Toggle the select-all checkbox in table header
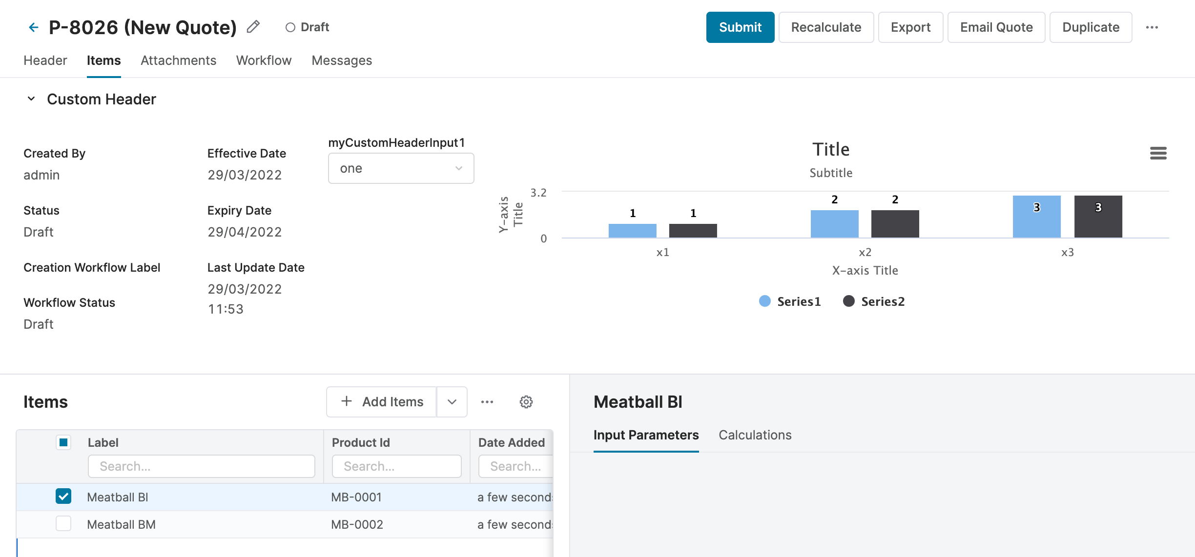This screenshot has height=557, width=1195. [63, 442]
